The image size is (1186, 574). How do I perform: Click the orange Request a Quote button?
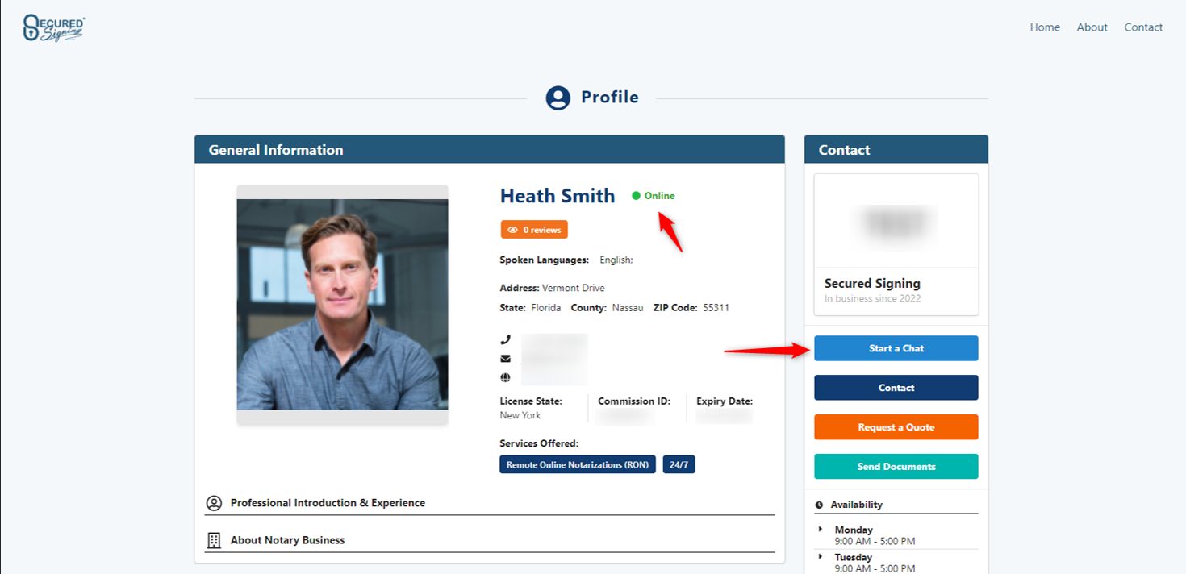896,427
